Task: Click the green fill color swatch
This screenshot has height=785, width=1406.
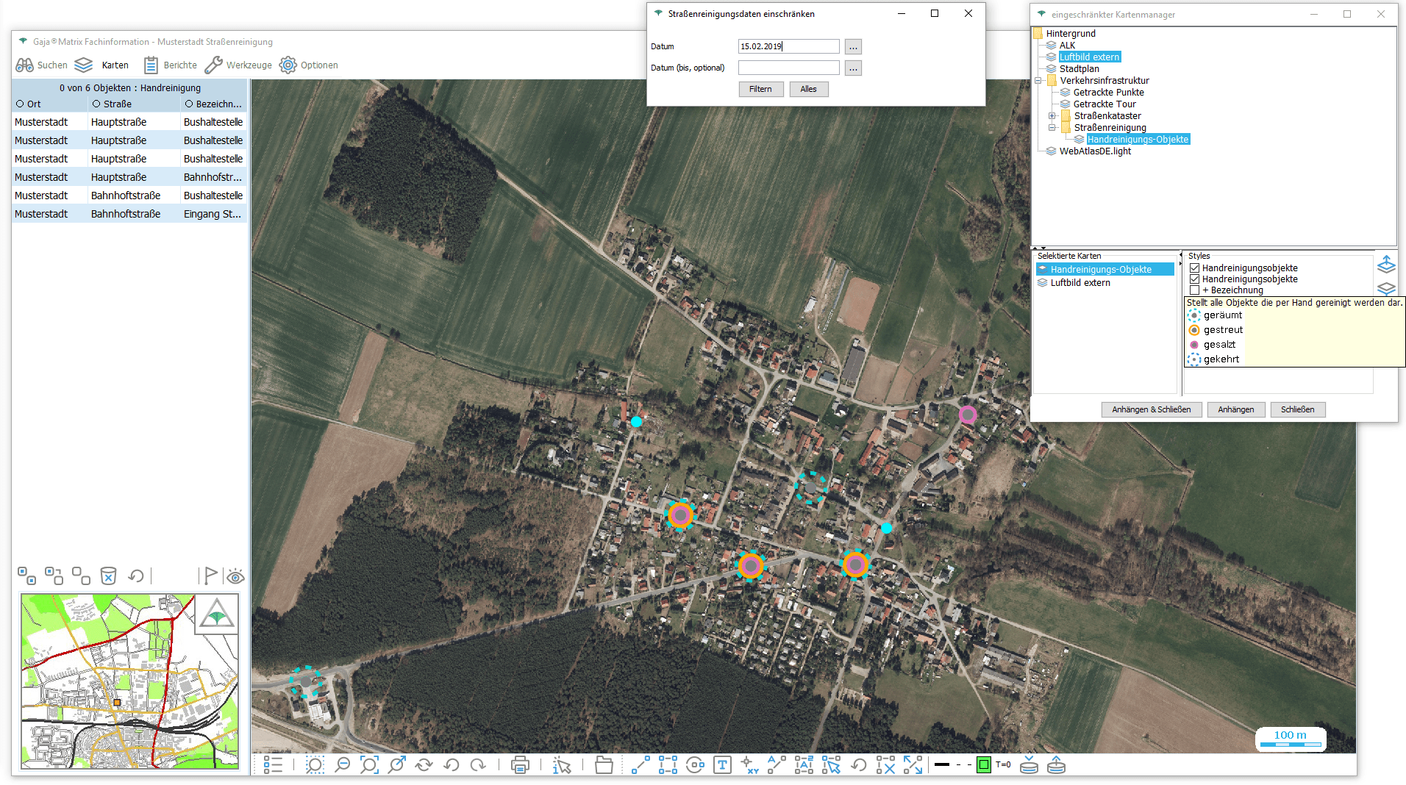Action: coord(983,765)
